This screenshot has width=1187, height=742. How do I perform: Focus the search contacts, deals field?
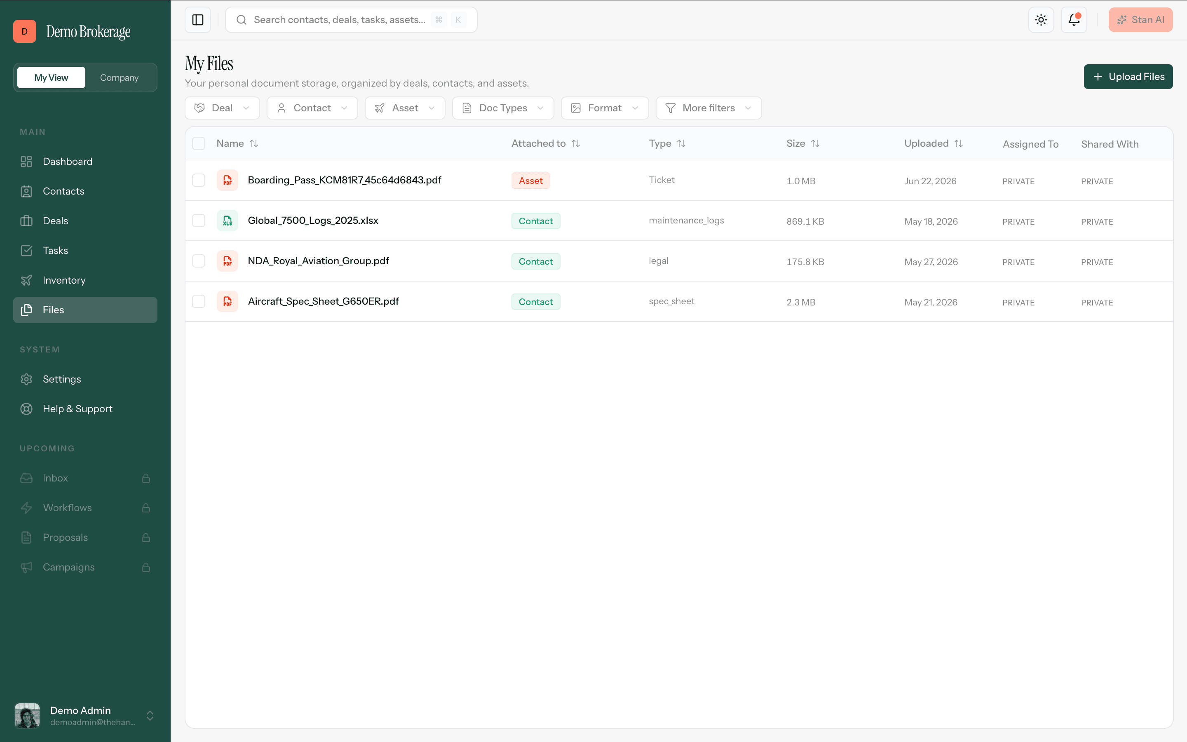pos(351,20)
